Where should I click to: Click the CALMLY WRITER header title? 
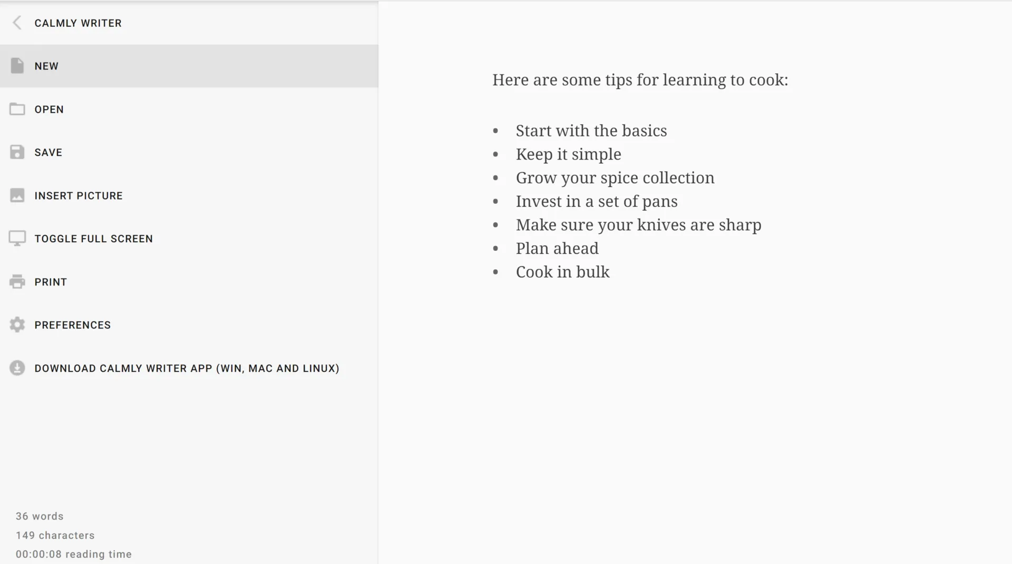point(78,23)
